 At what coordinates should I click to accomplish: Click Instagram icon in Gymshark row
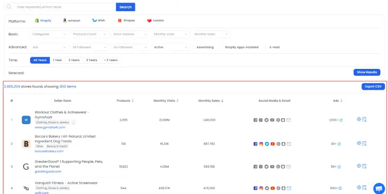(x=261, y=120)
